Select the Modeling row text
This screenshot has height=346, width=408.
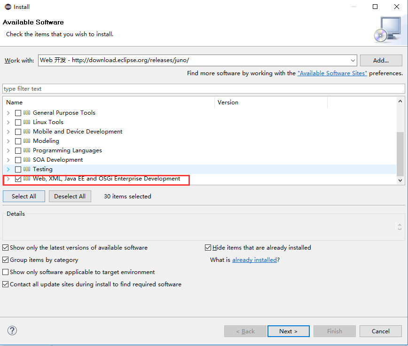[46, 141]
